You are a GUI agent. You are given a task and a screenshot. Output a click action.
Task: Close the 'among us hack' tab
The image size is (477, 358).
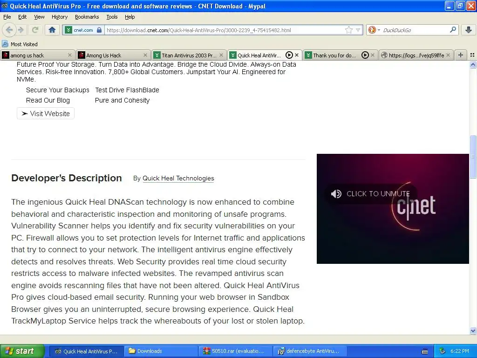(70, 55)
